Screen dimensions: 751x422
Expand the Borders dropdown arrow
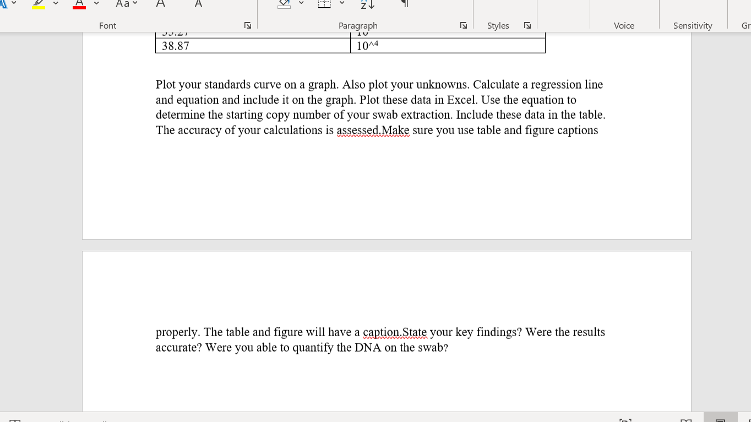pos(342,4)
